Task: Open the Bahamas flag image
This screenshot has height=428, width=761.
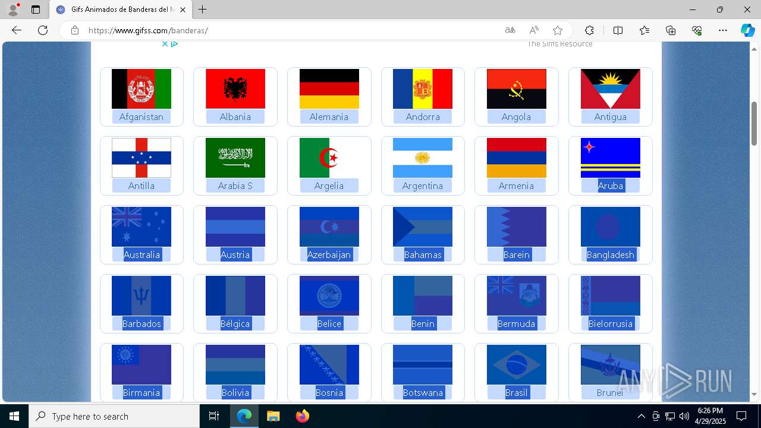Action: [x=423, y=226]
